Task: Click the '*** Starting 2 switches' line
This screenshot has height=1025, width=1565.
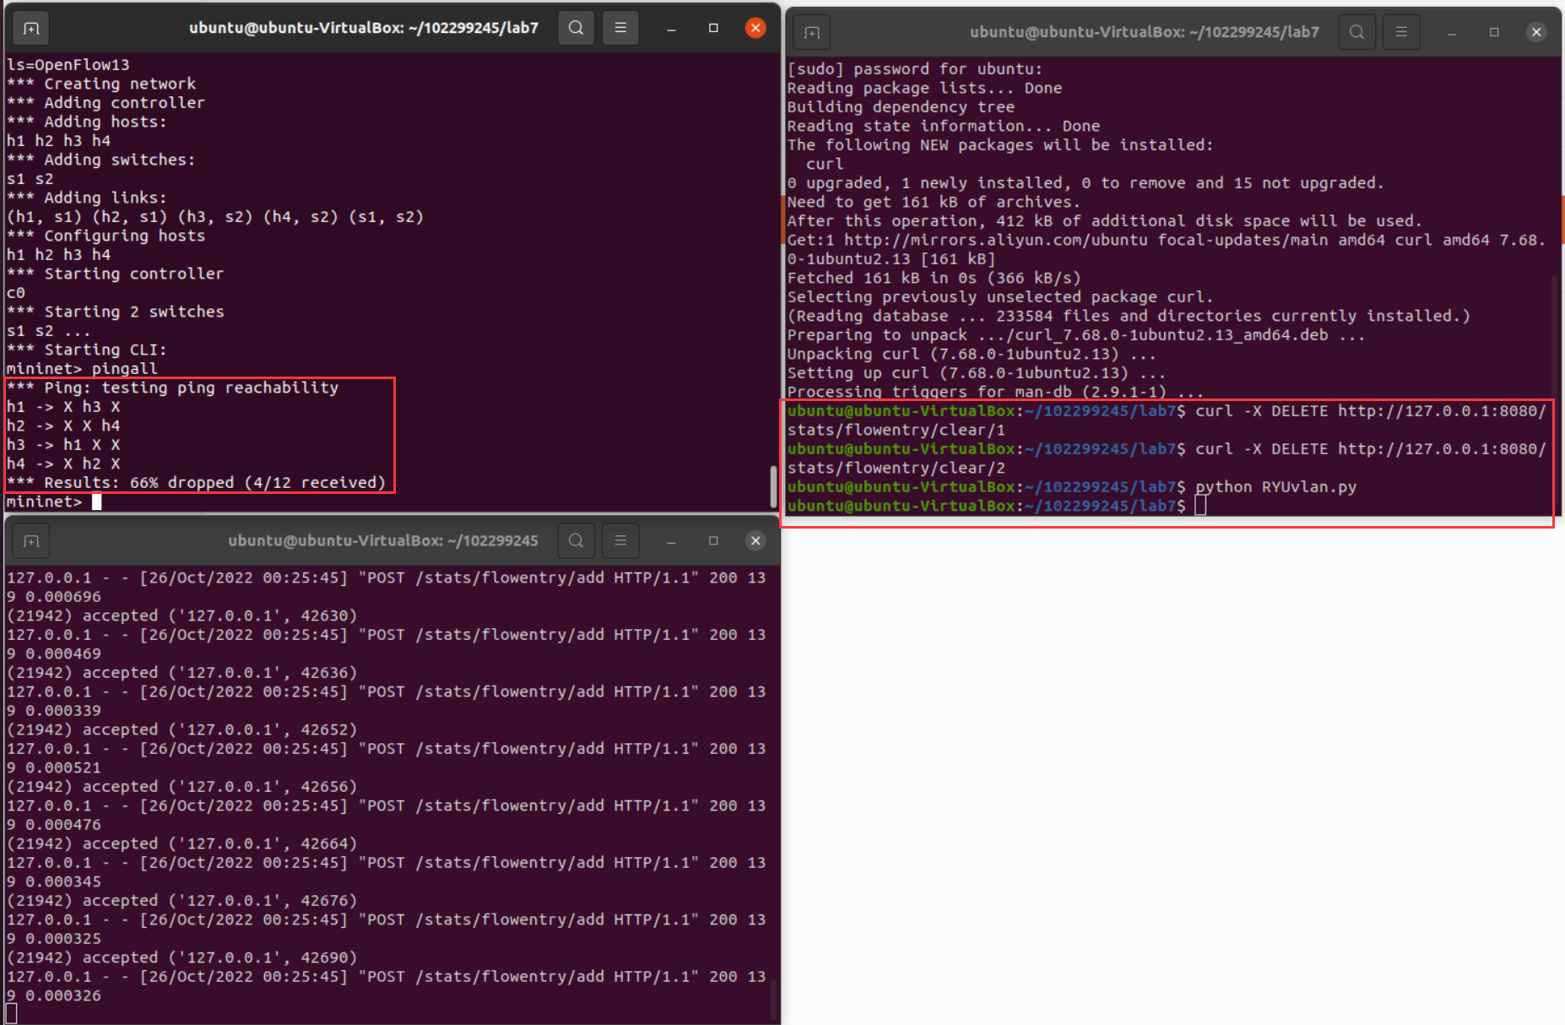Action: 116,312
